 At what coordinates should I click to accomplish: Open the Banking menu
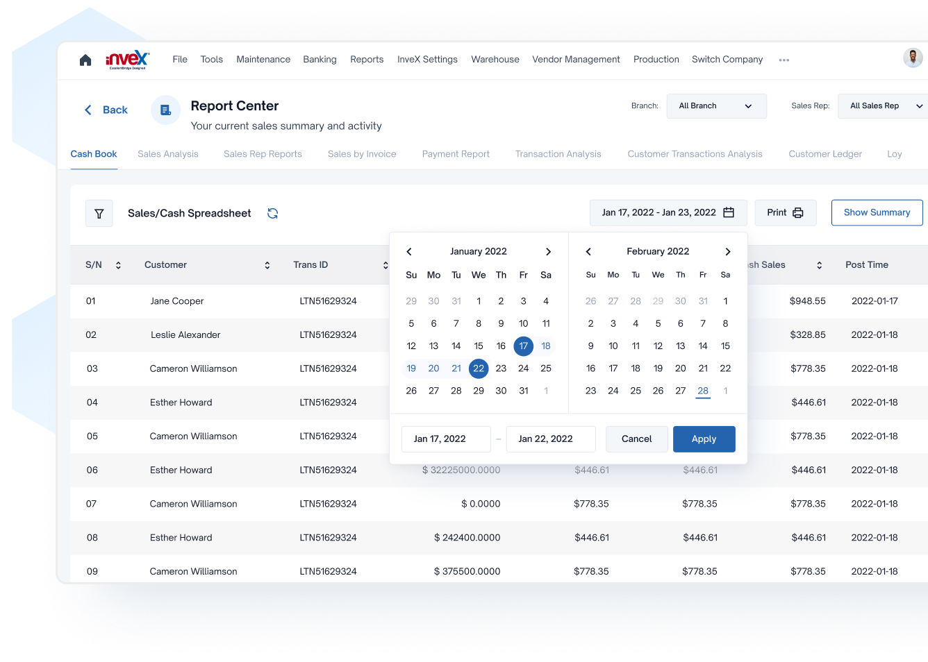coord(320,60)
